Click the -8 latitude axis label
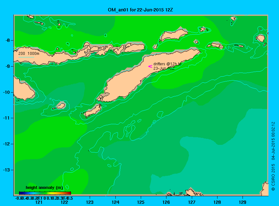Screen dimensions: 279x206 pos(7,40)
